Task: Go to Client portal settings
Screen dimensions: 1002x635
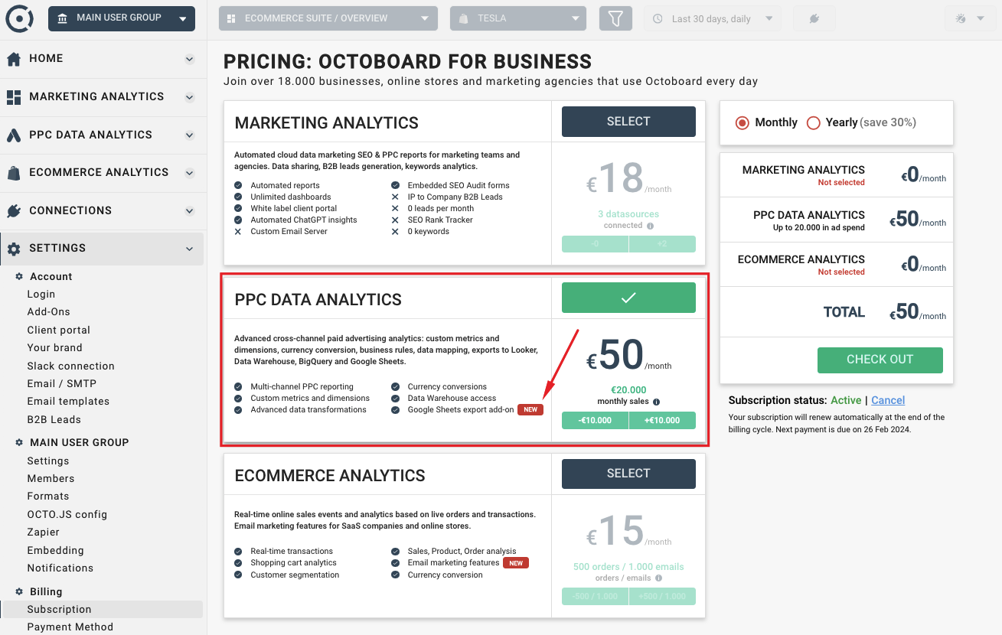Action: [59, 330]
